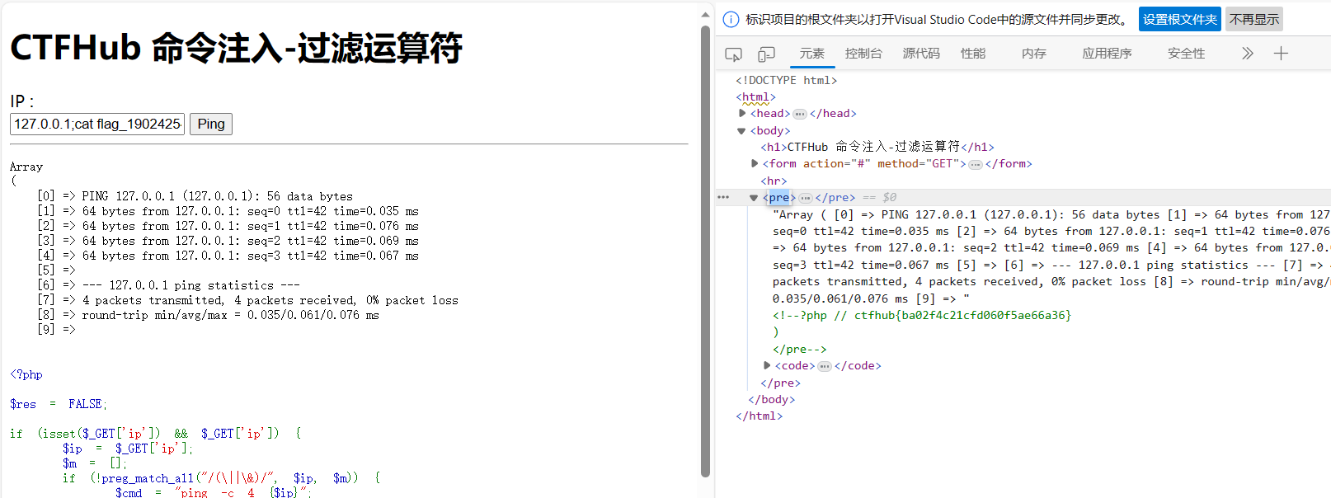Activate the inspect element picker icon
Image resolution: width=1331 pixels, height=498 pixels.
click(x=733, y=54)
